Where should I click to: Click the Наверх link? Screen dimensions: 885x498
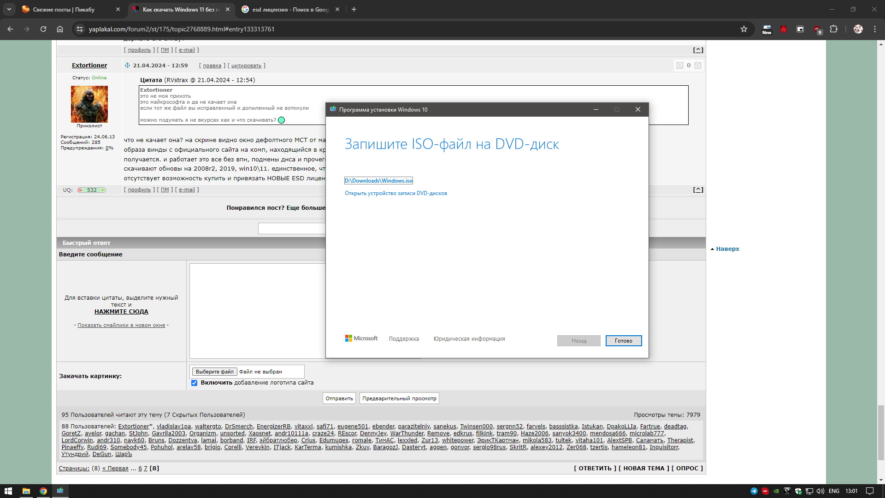point(727,249)
